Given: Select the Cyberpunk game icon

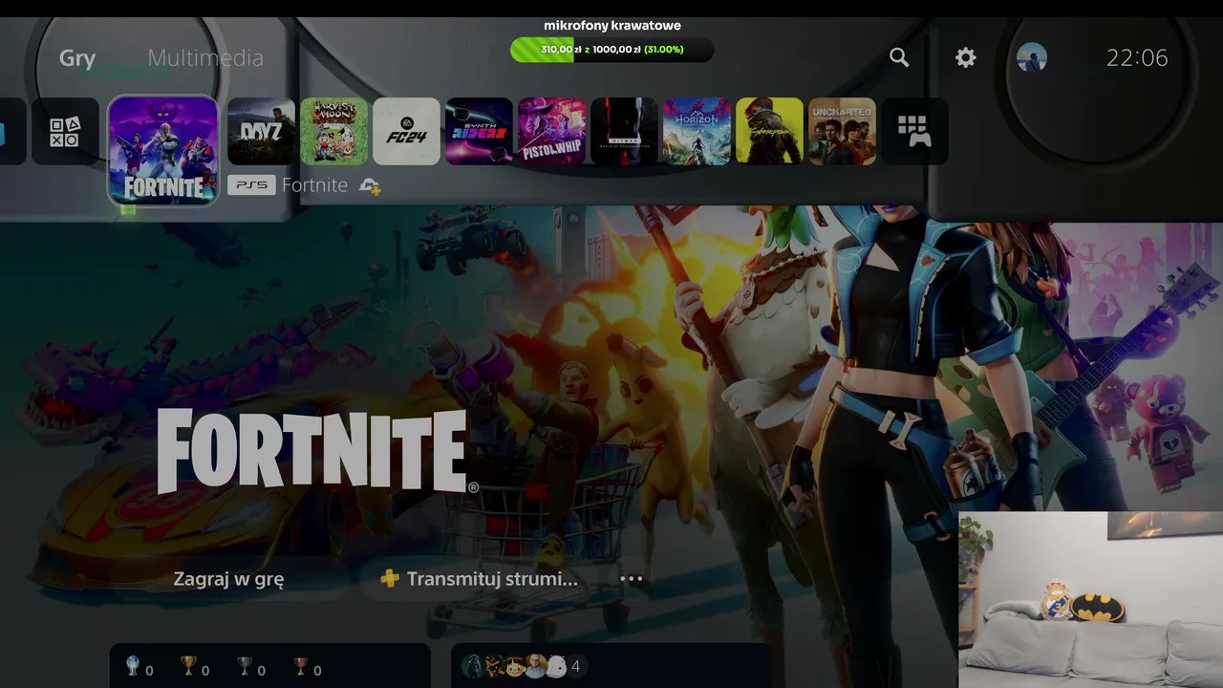Looking at the screenshot, I should 769,132.
